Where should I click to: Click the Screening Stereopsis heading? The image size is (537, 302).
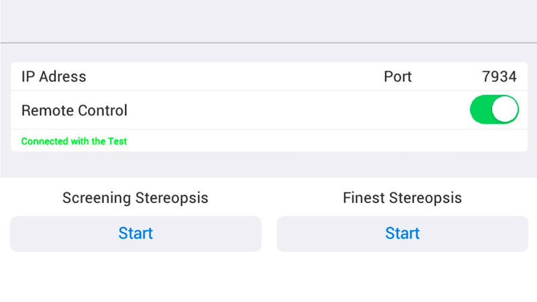135,198
